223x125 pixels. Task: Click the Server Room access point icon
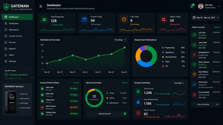tap(42, 107)
